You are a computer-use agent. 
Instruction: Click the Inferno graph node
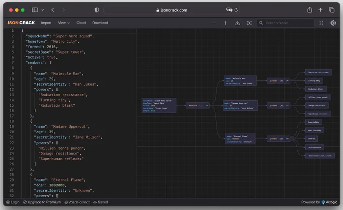311,139
